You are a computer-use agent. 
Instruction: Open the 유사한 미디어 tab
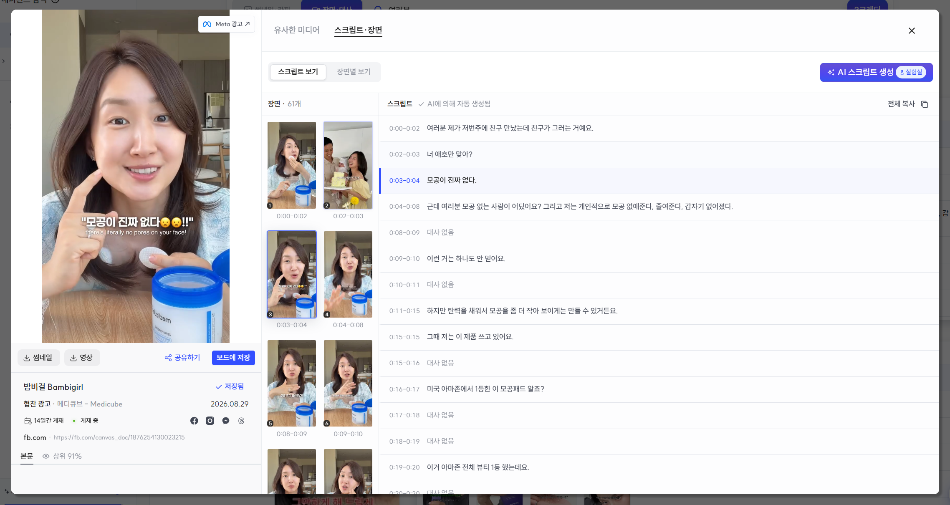point(297,30)
